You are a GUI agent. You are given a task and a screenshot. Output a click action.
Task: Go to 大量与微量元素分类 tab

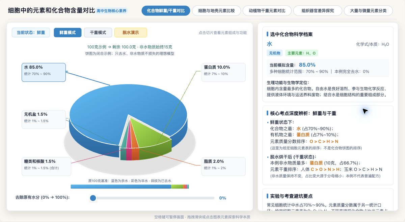coord(368,11)
